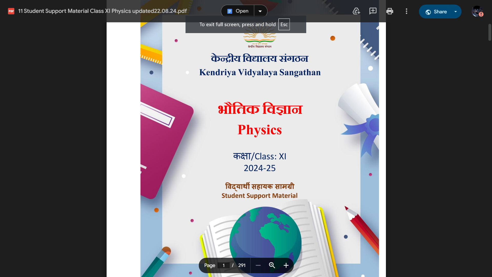Print the PDF using the printer icon
Viewport: 492px width, 277px height.
(389, 11)
